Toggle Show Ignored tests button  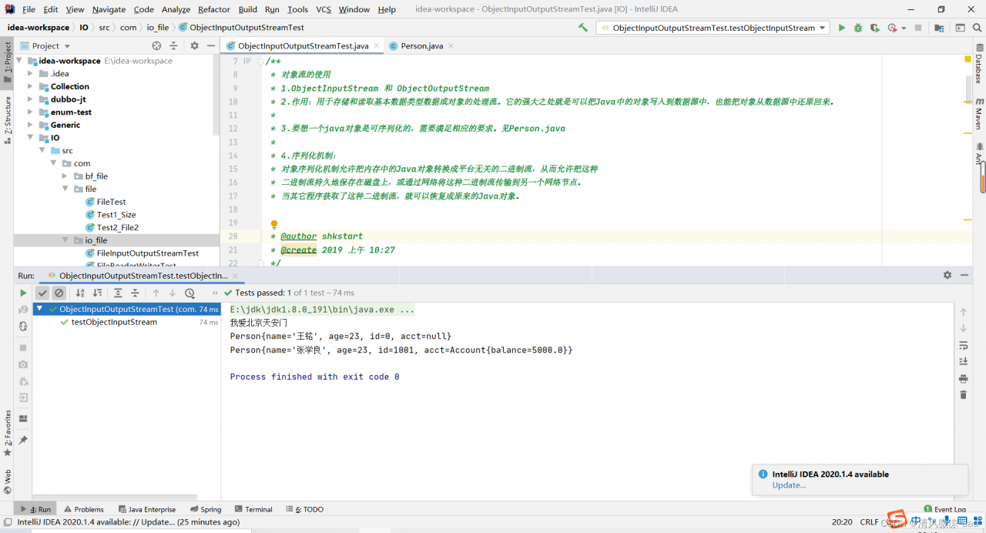[x=59, y=293]
